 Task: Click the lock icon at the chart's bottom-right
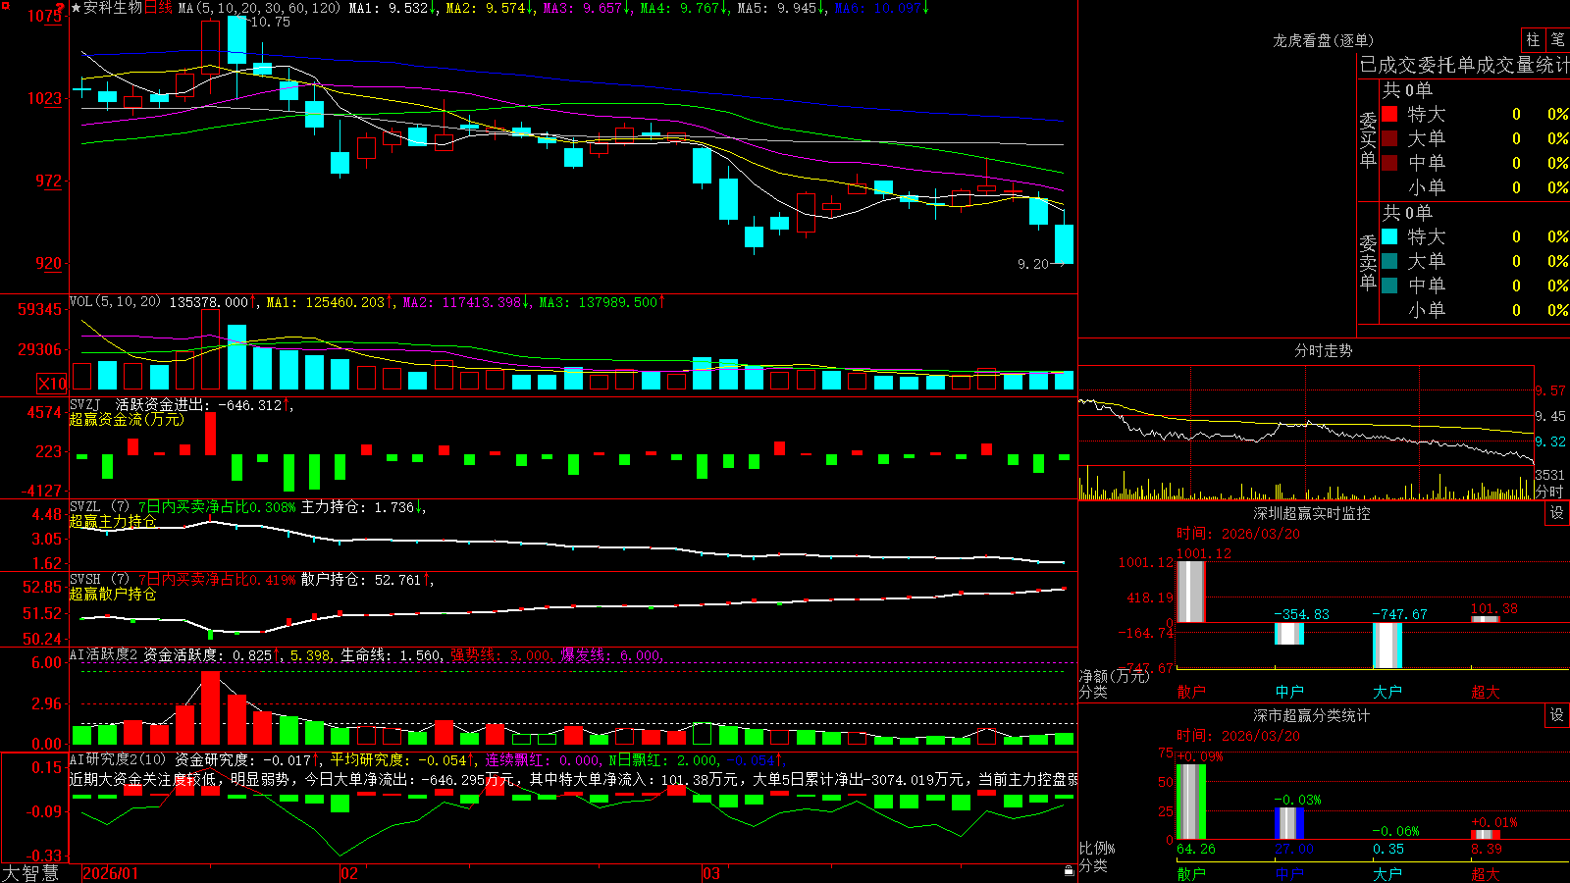[x=1069, y=871]
